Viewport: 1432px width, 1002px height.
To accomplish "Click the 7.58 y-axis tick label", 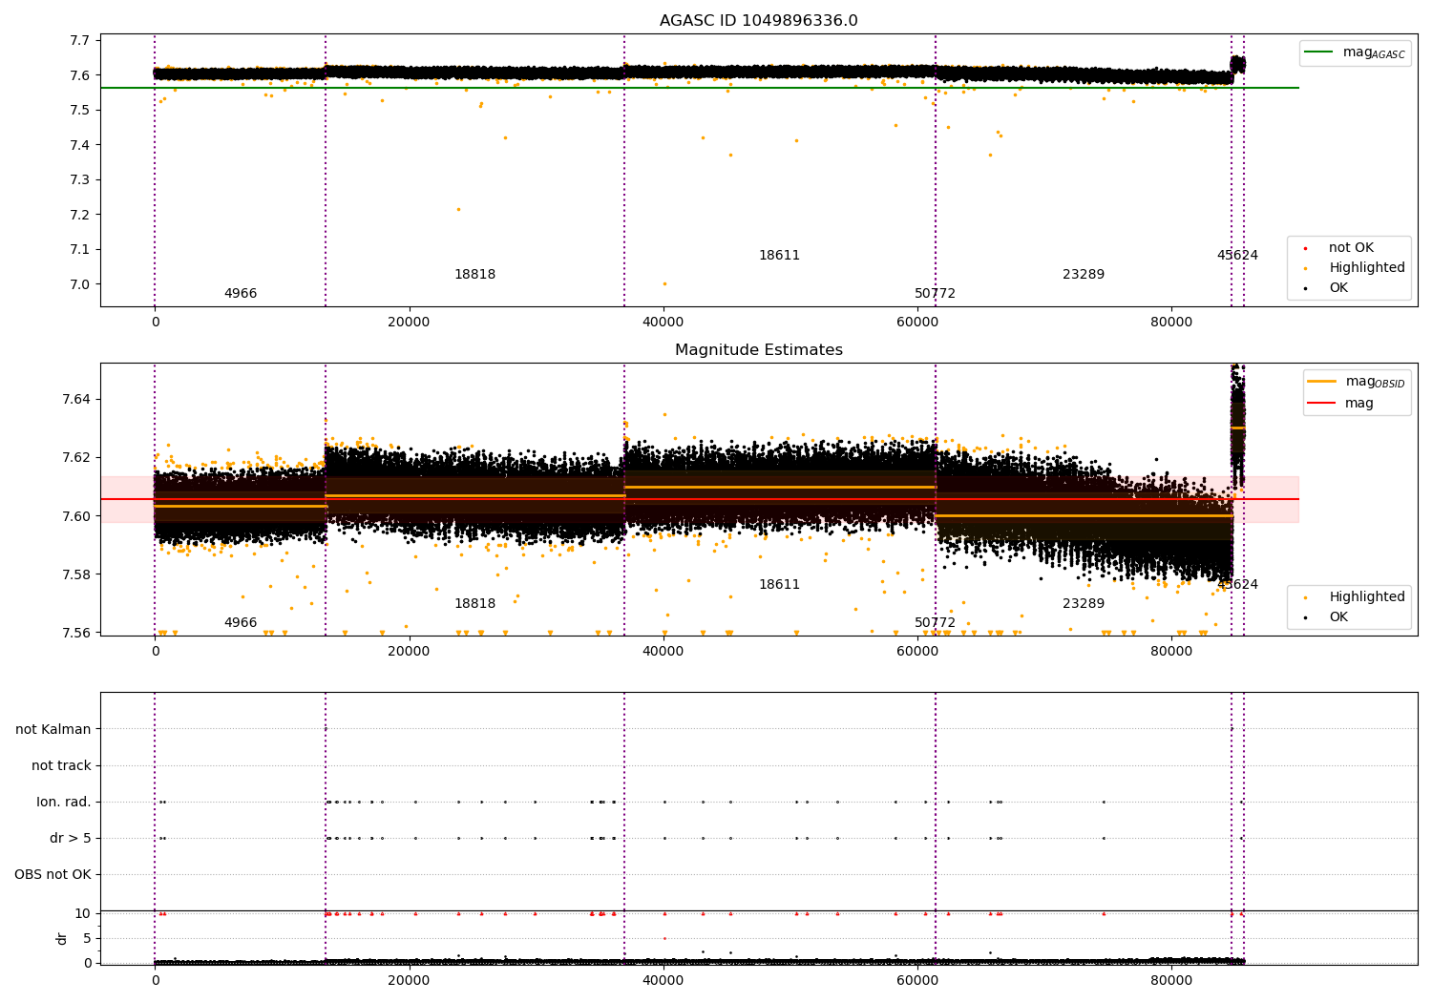I will (x=76, y=574).
